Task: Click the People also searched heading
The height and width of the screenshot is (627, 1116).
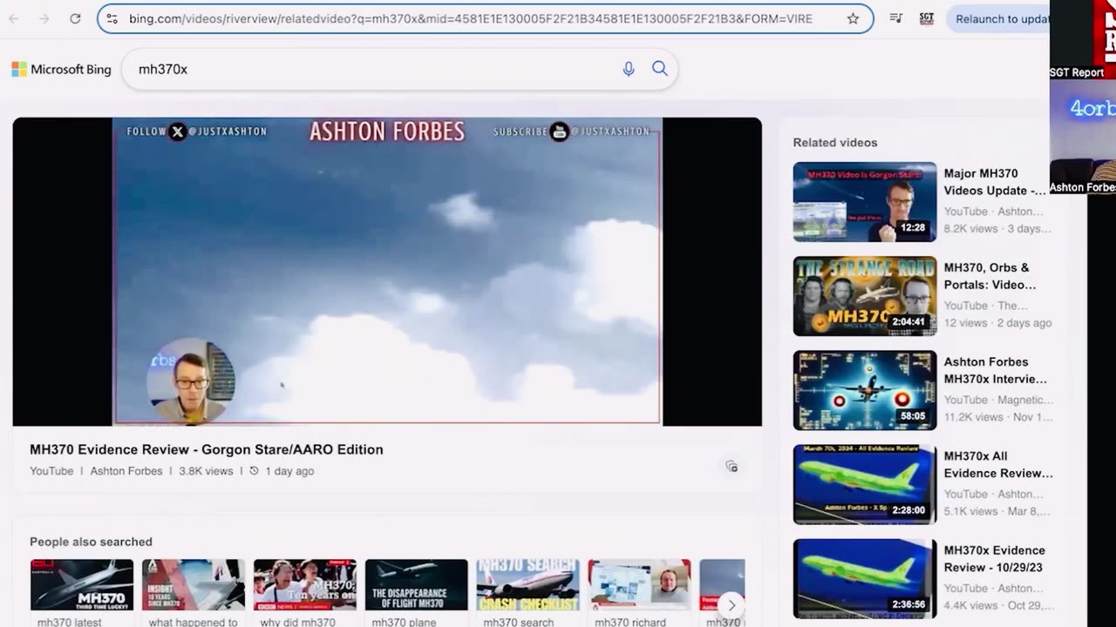Action: click(91, 542)
